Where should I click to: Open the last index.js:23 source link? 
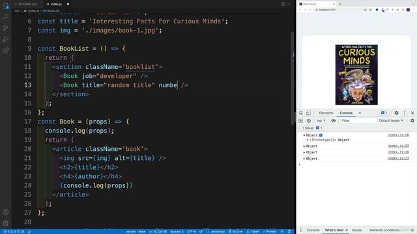(398, 159)
